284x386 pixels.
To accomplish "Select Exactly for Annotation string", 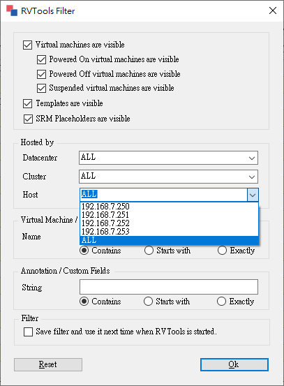I will [221, 302].
